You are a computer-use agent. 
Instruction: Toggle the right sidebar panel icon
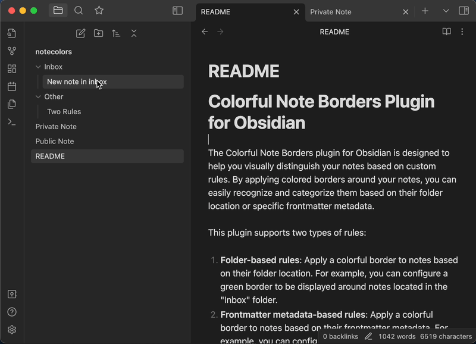click(464, 11)
